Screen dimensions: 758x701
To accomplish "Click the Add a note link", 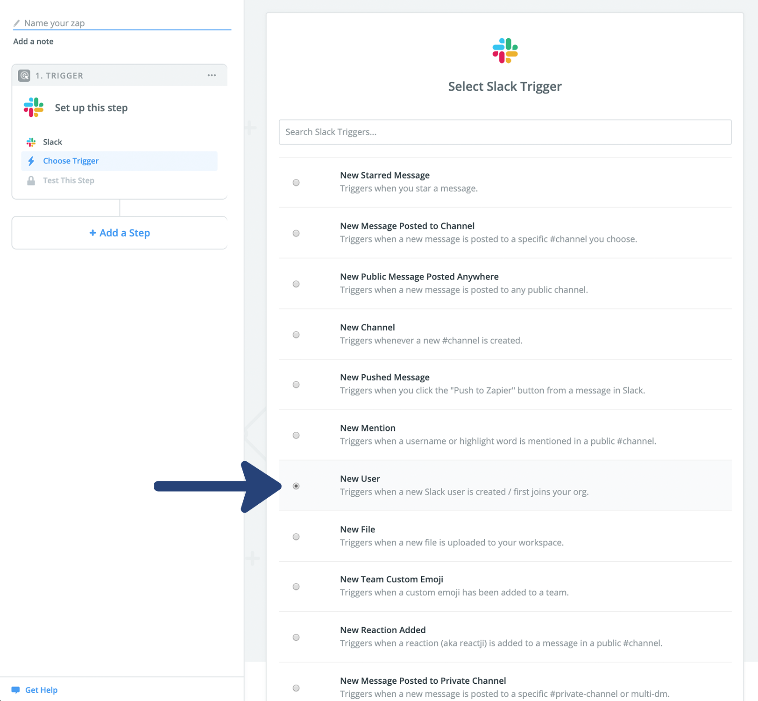I will (x=33, y=42).
